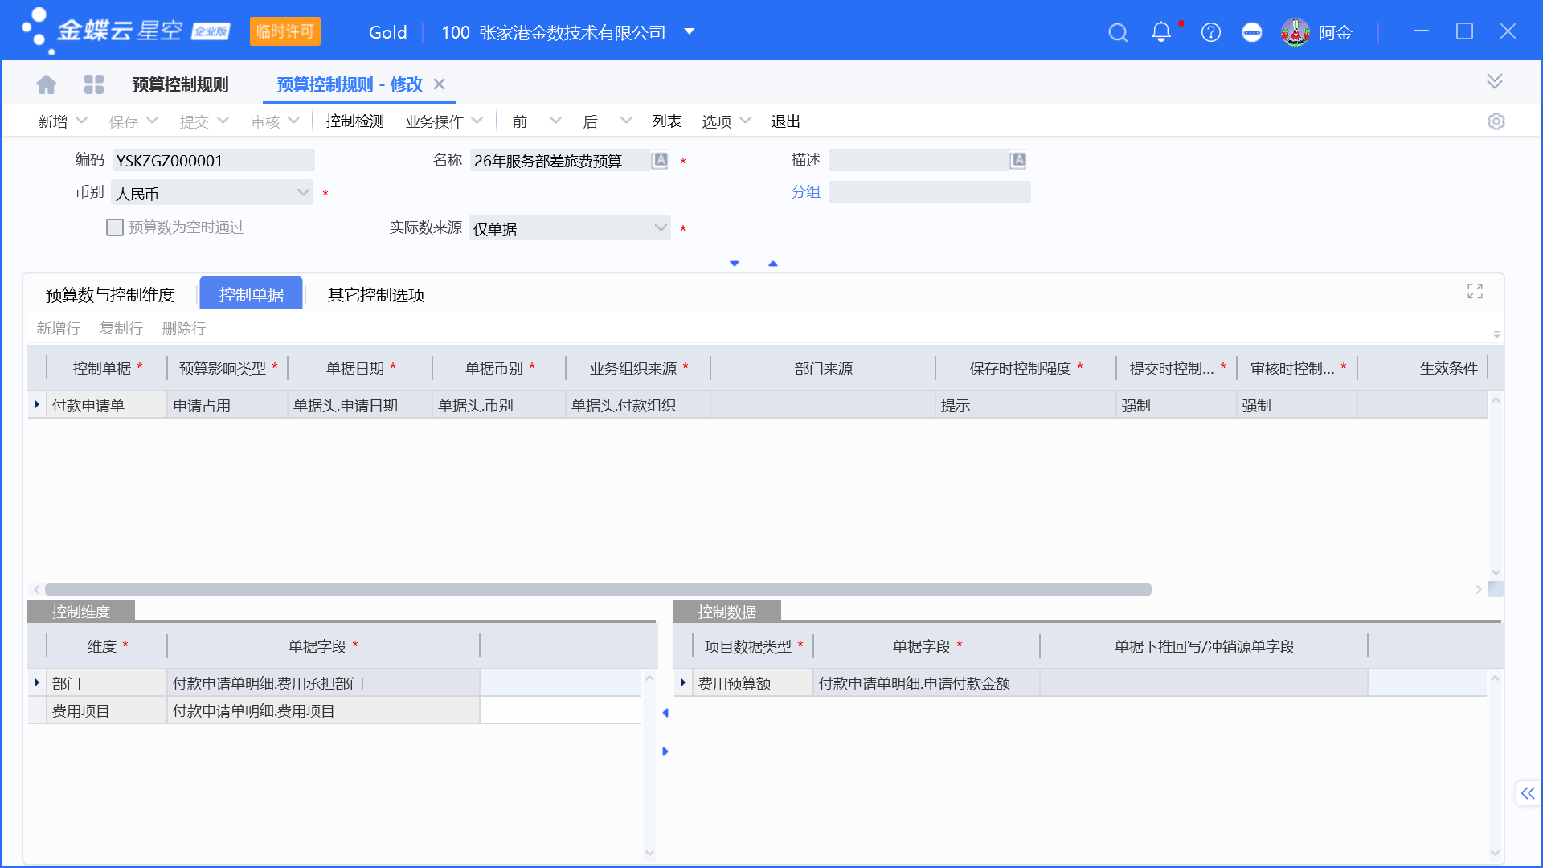Select the 付款申请单 row indicator arrow
1543x868 pixels.
click(37, 404)
